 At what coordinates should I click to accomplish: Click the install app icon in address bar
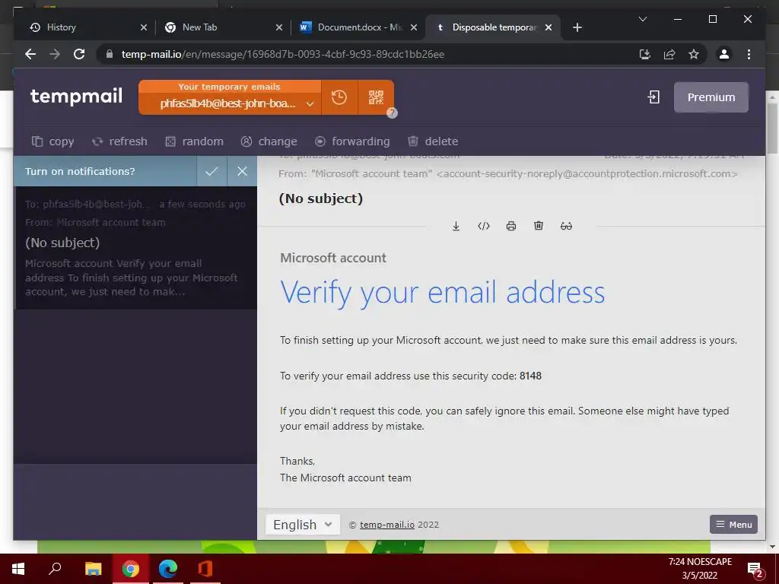click(x=645, y=54)
